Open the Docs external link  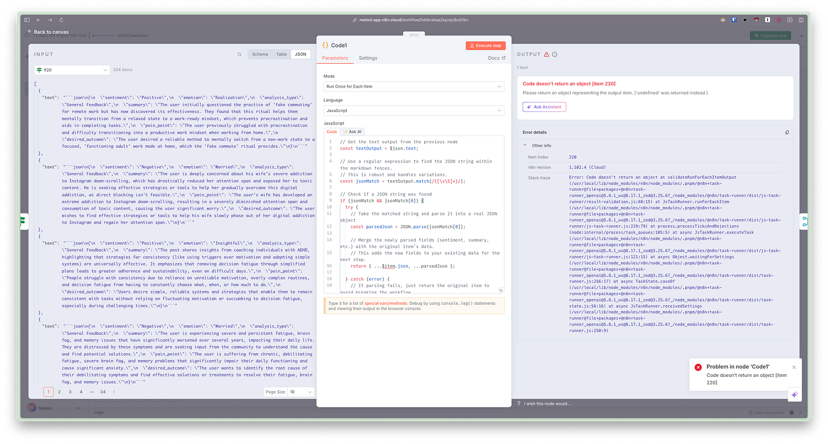pos(496,58)
